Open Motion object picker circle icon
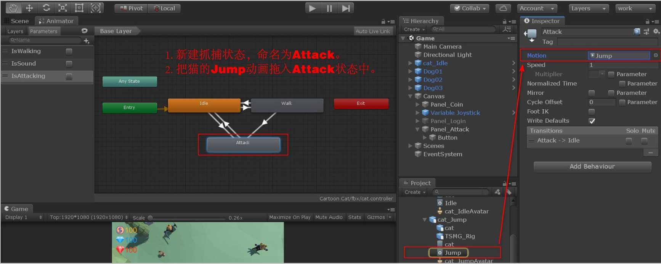661x264 pixels. click(x=656, y=55)
